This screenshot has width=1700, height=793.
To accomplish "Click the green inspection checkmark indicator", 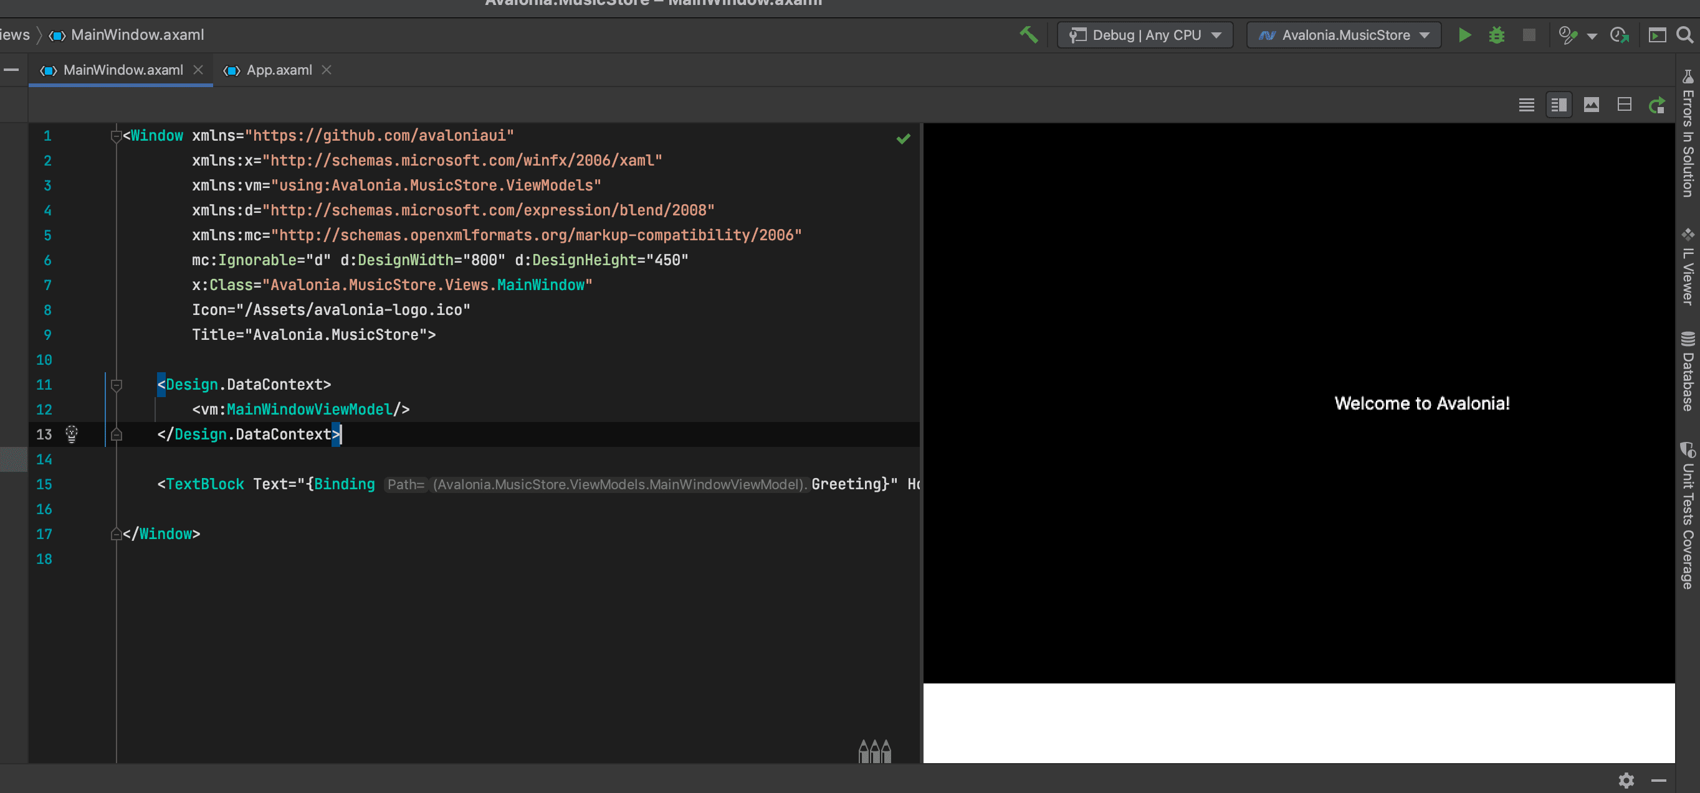I will pyautogui.click(x=903, y=138).
